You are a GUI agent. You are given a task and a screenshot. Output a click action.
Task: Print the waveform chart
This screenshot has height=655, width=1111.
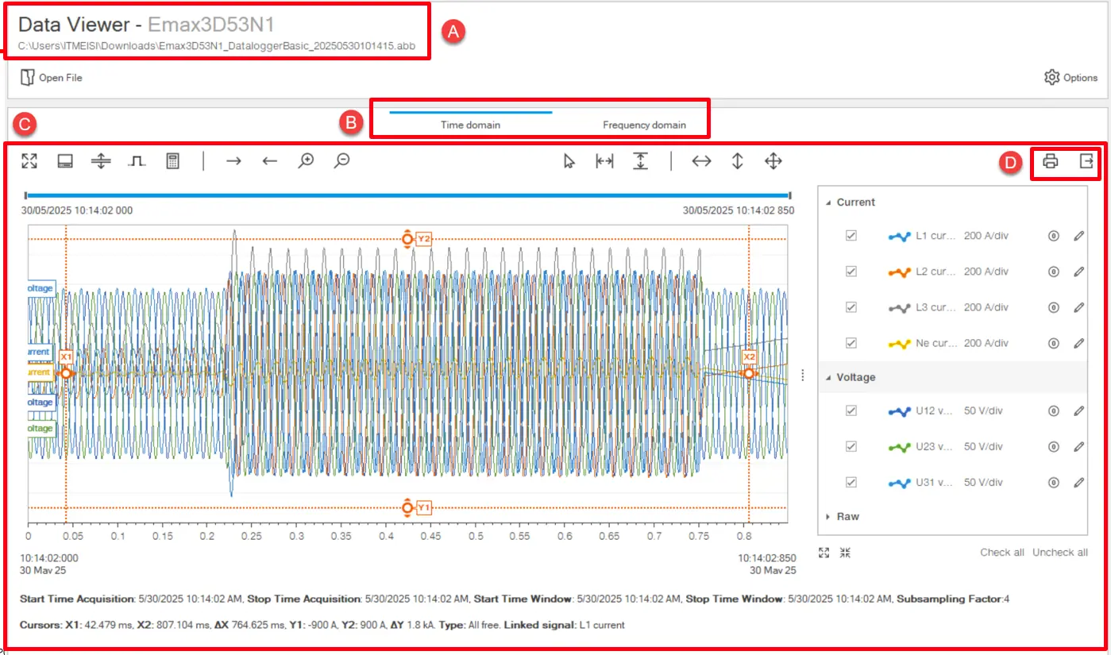pos(1049,163)
